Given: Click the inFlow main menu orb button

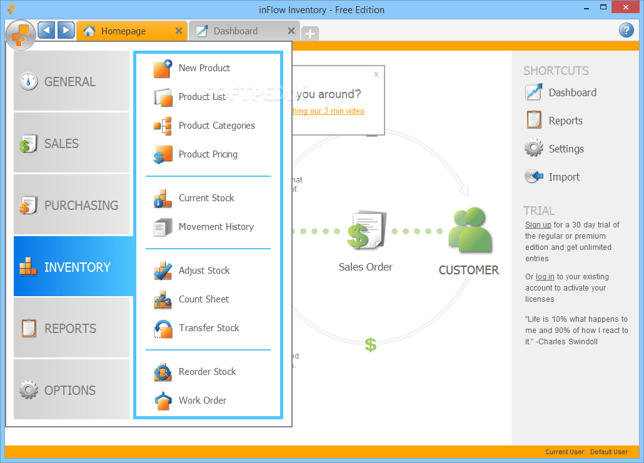Looking at the screenshot, I should click(21, 35).
